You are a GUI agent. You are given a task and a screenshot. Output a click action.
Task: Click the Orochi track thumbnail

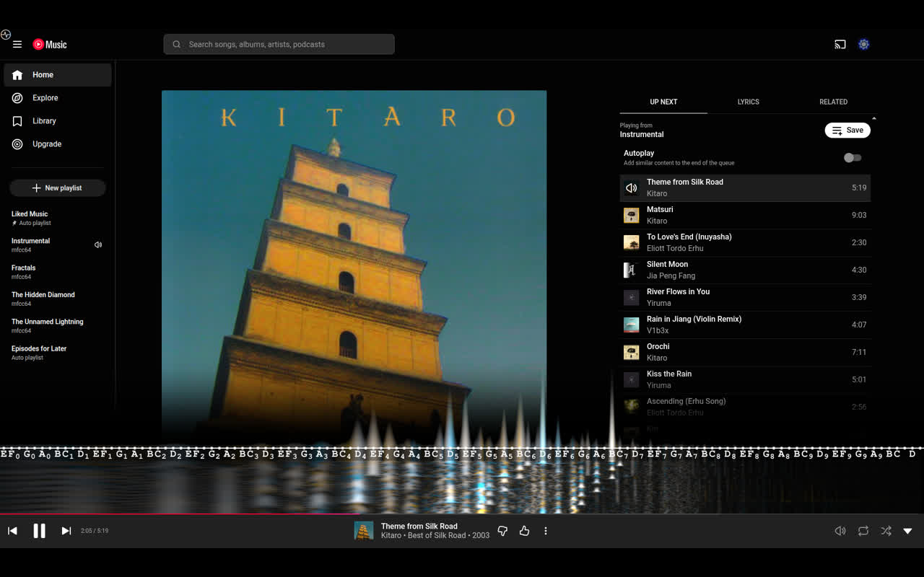[632, 352]
